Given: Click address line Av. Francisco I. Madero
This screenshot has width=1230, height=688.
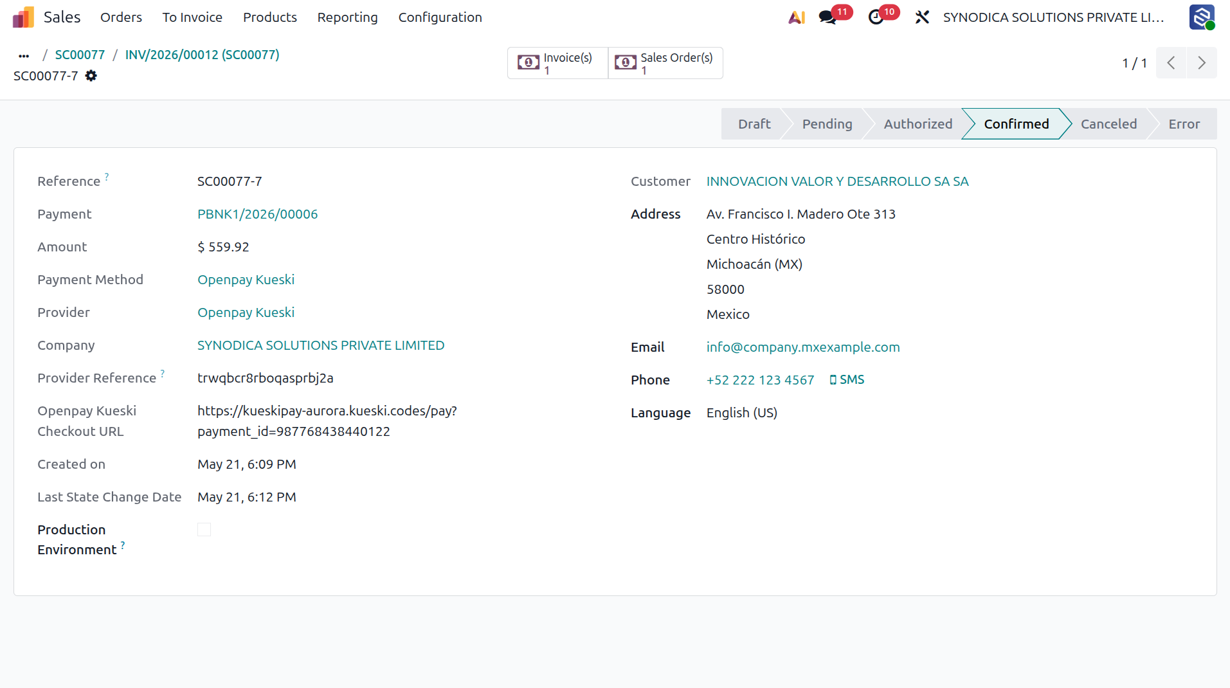Looking at the screenshot, I should pos(800,214).
